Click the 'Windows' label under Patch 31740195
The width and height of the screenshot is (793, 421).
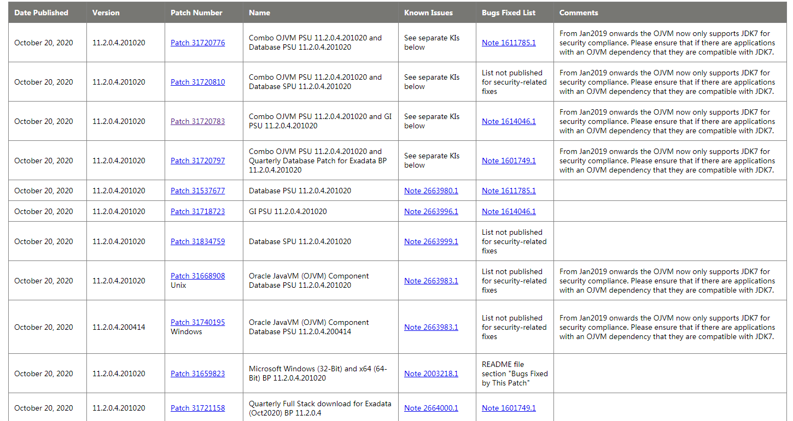pyautogui.click(x=186, y=331)
